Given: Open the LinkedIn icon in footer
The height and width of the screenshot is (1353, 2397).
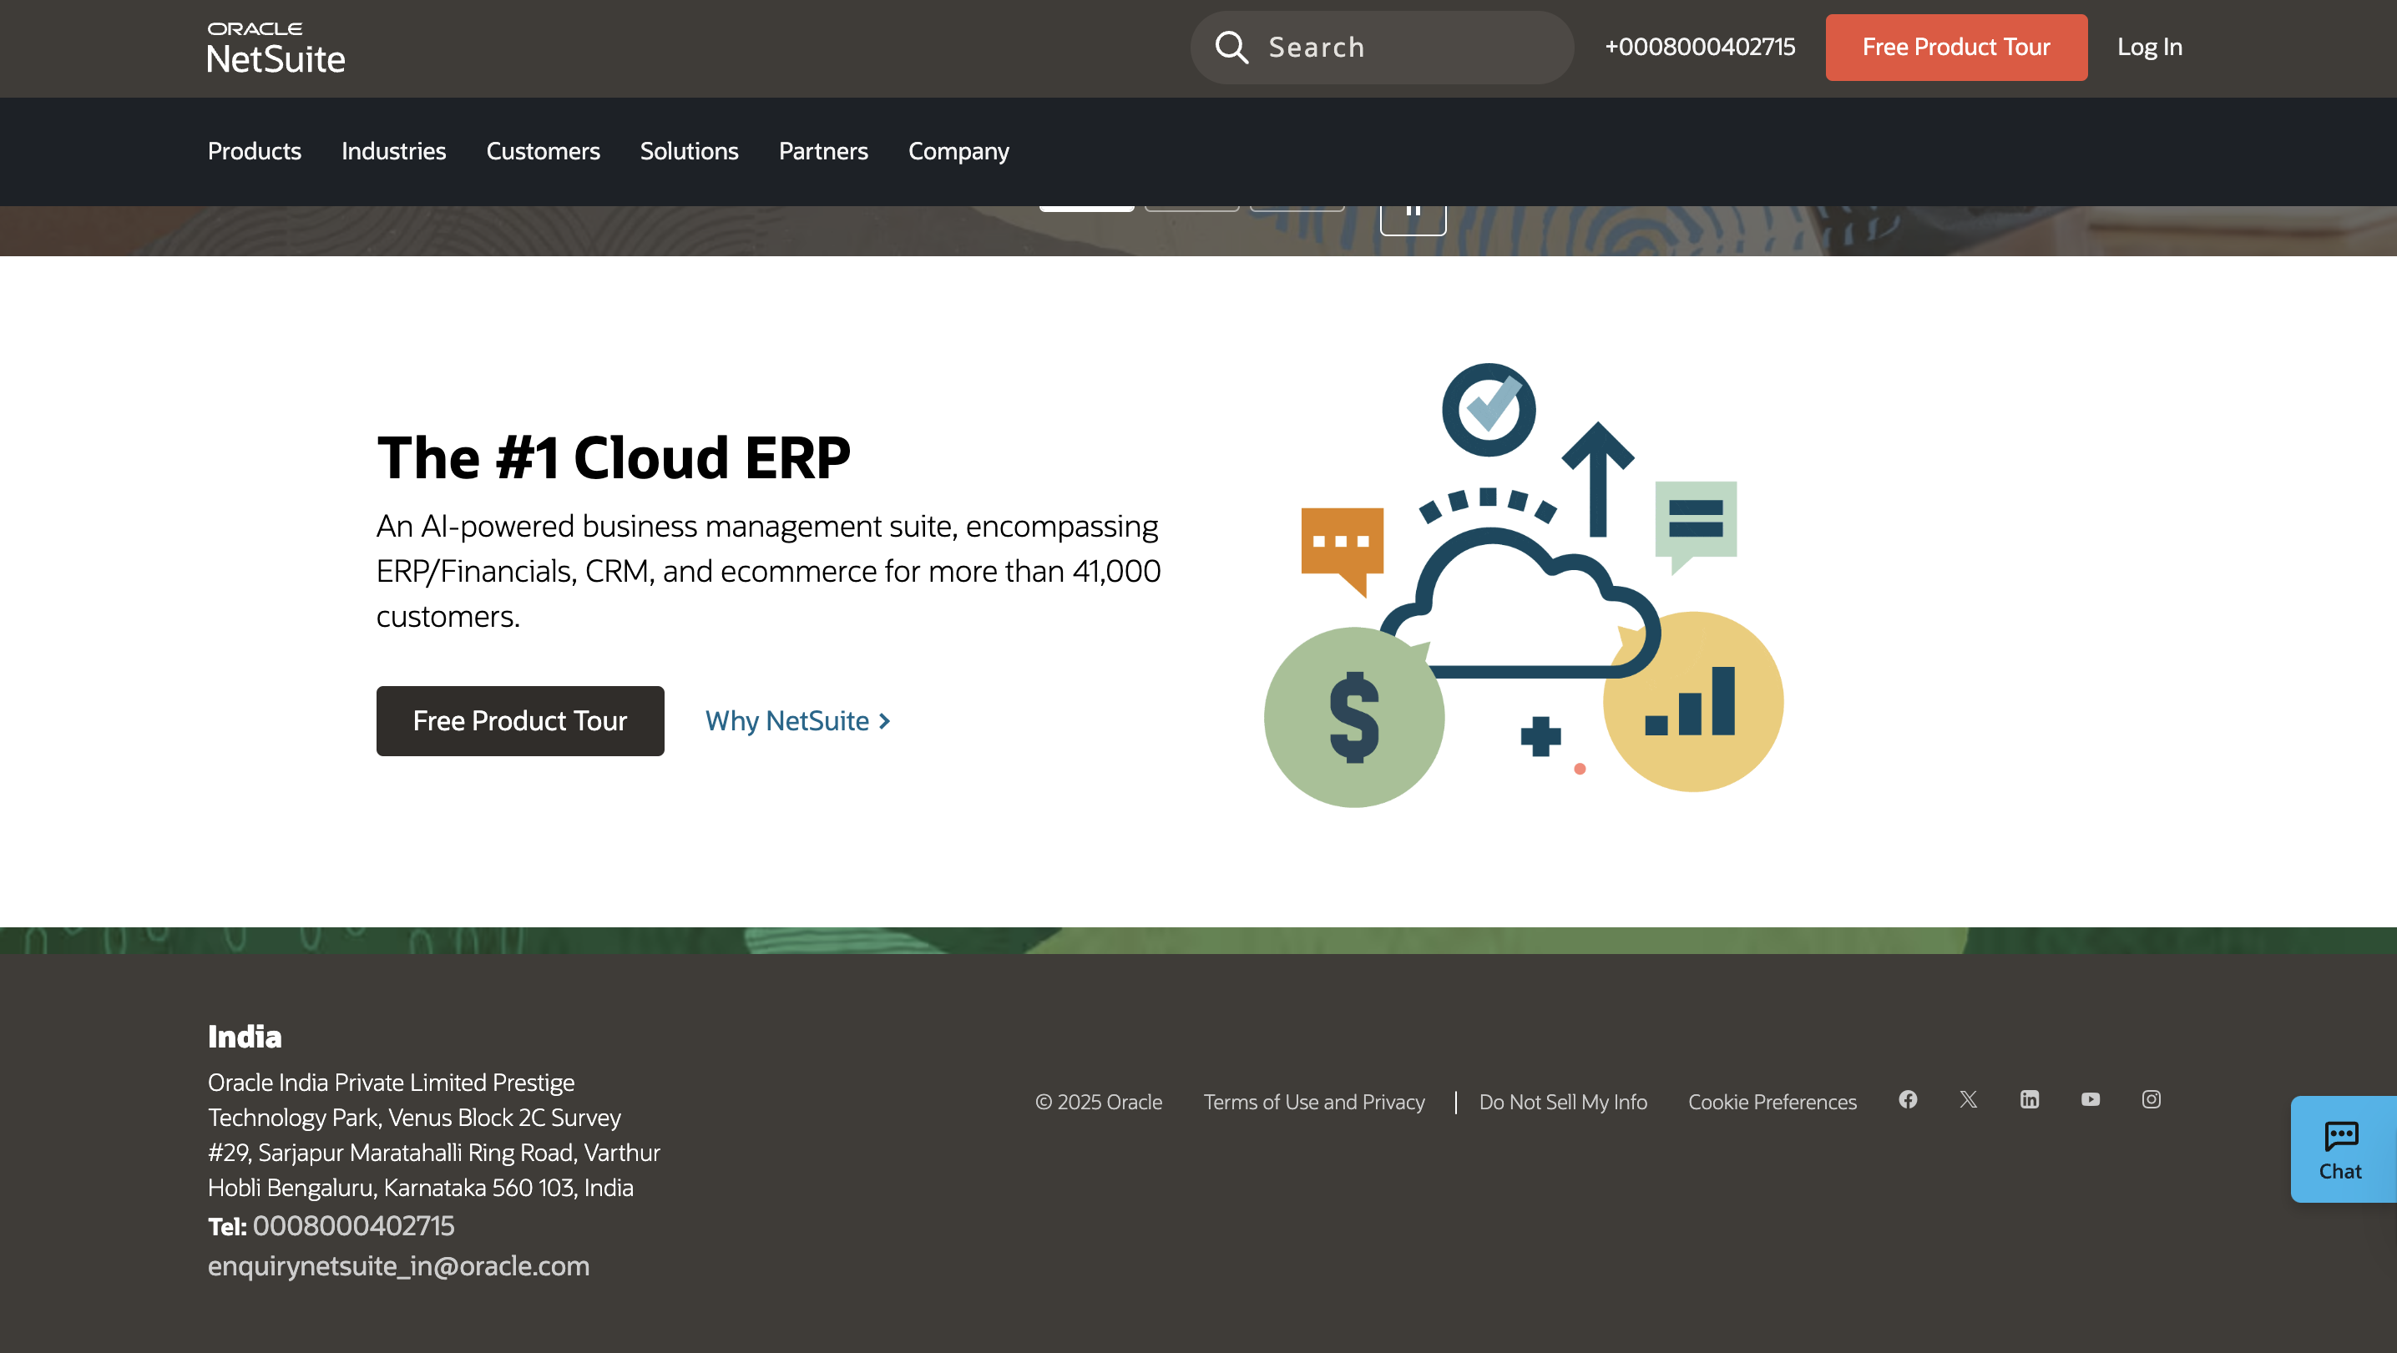Looking at the screenshot, I should click(x=2030, y=1100).
